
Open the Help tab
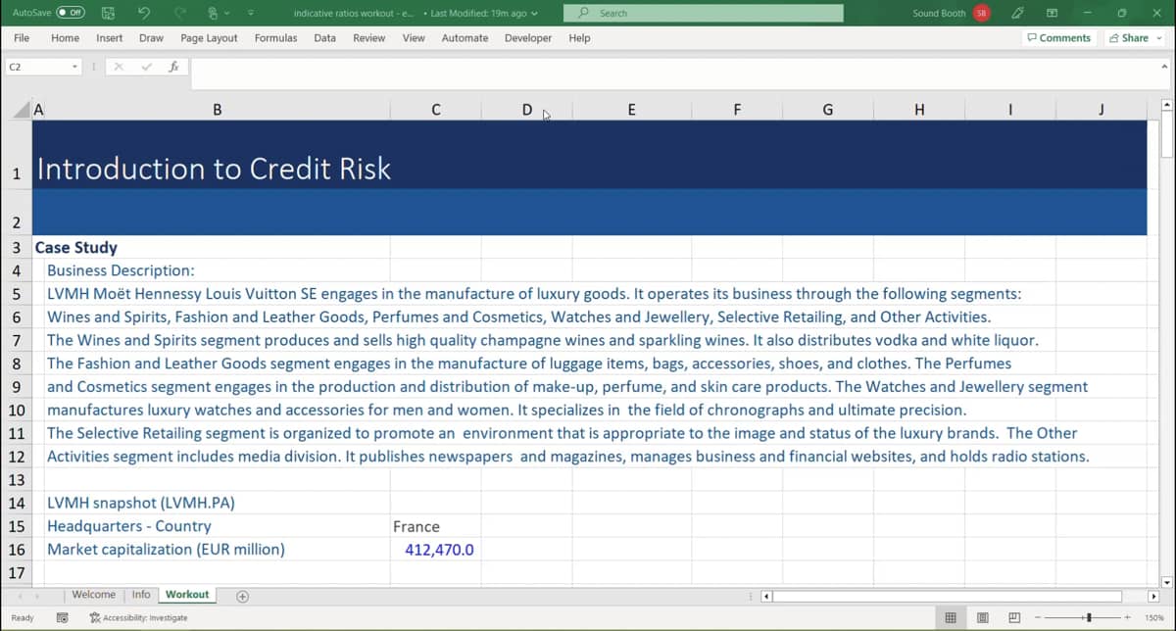(579, 38)
